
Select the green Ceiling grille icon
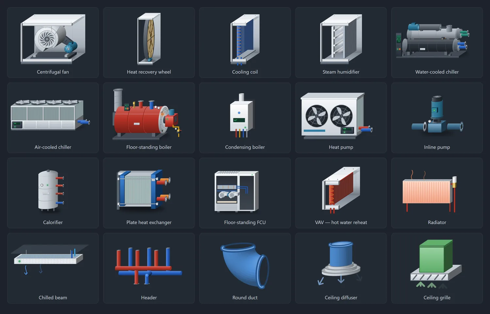click(436, 264)
